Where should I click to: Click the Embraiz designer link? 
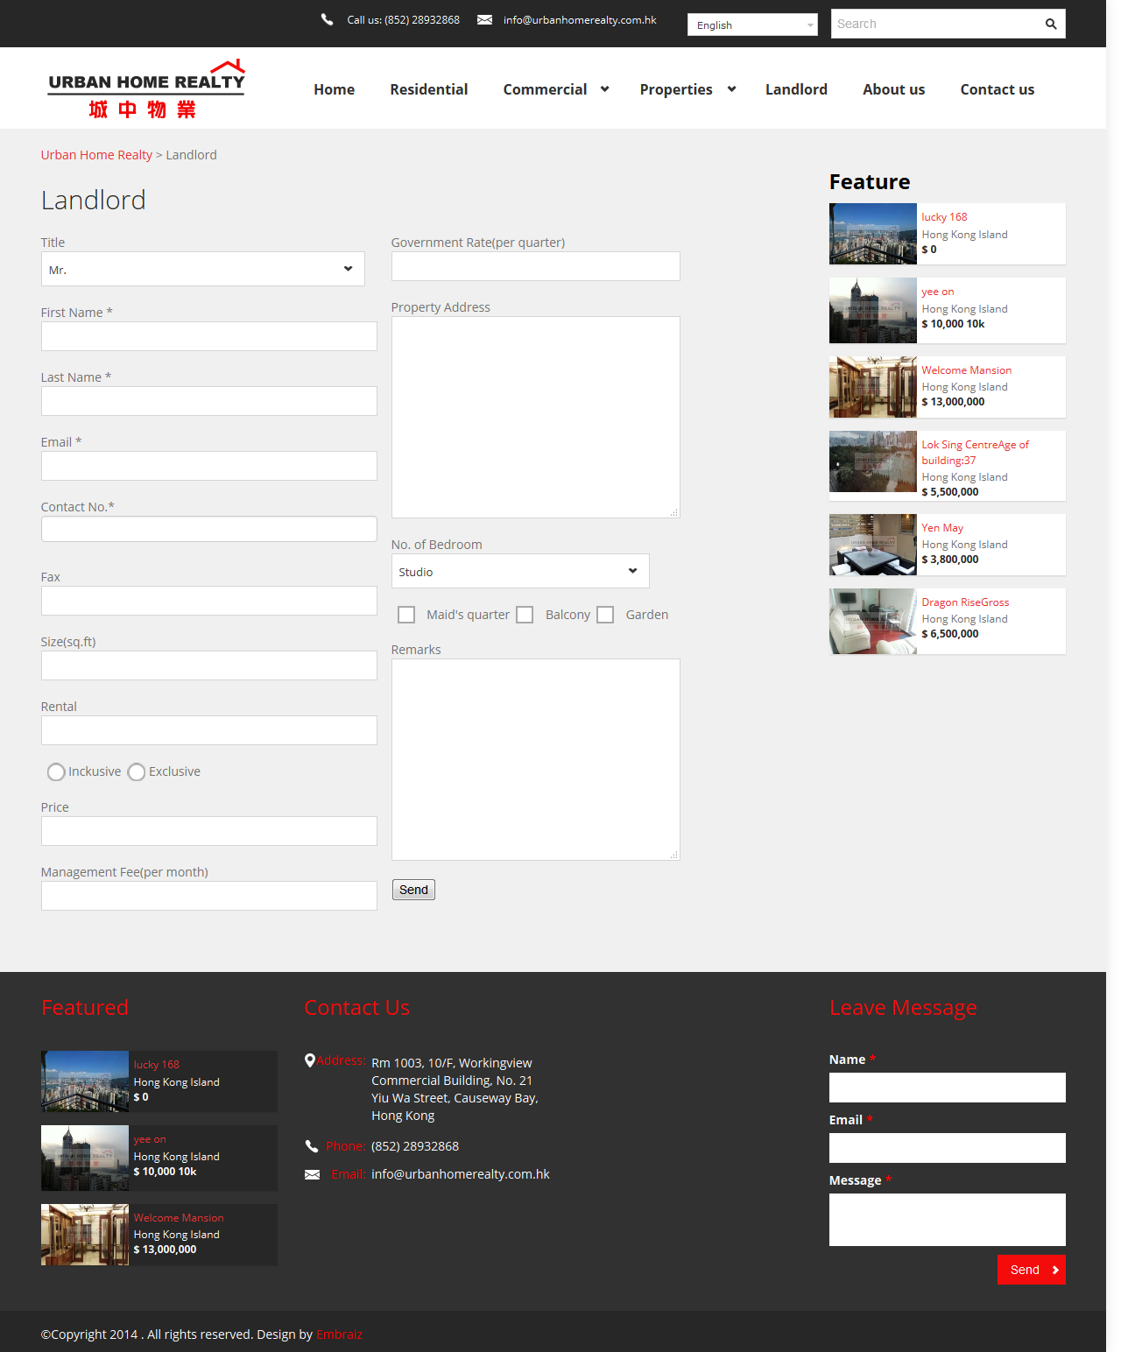click(x=339, y=1334)
